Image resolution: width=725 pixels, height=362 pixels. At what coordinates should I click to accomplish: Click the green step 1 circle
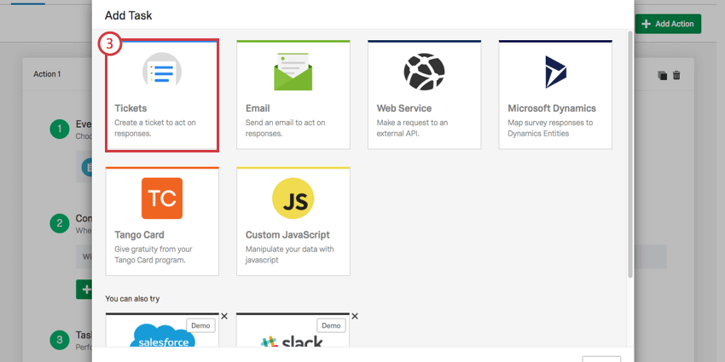tap(60, 129)
